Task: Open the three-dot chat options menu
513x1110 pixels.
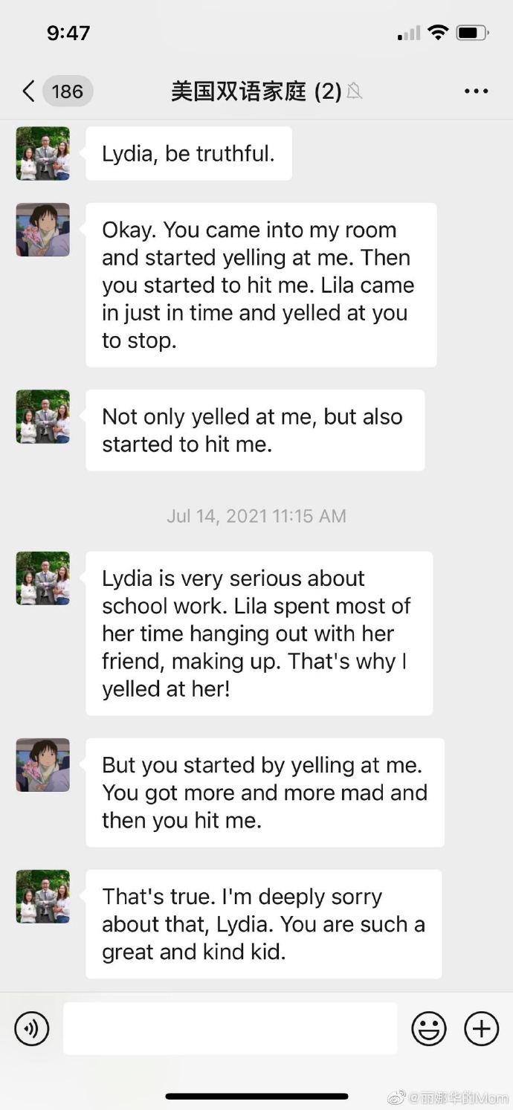Action: (476, 91)
